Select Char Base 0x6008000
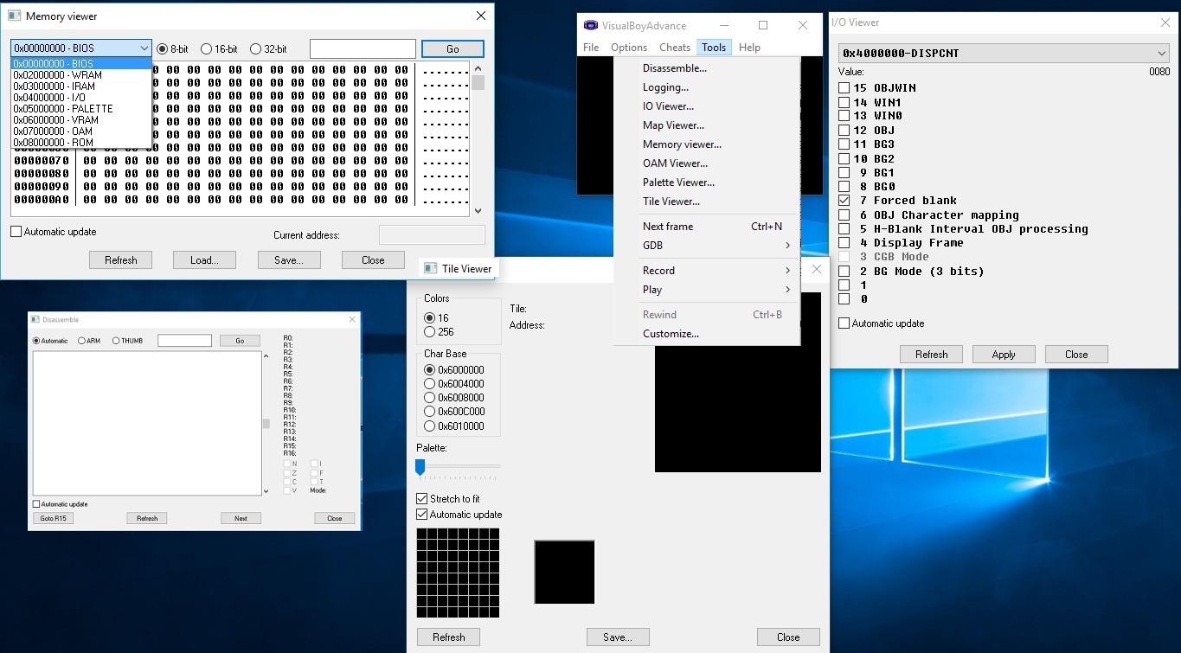 (429, 398)
